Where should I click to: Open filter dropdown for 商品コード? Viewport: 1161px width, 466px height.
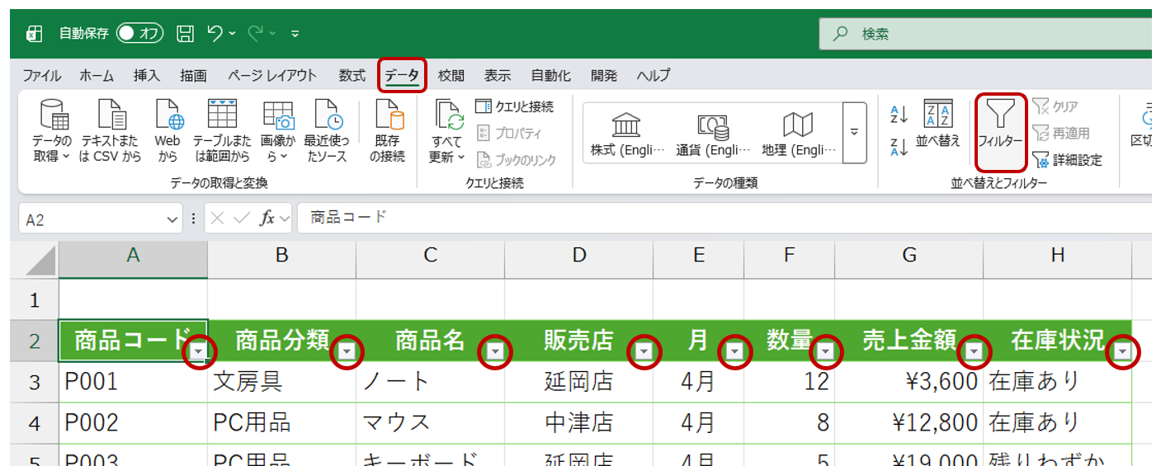(x=199, y=352)
